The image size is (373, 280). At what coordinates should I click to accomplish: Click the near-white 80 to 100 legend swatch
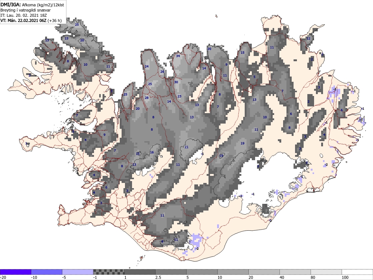pos(326,272)
